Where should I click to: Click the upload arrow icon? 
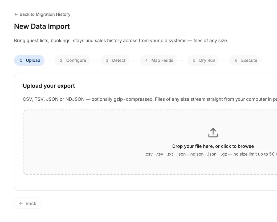213,133
